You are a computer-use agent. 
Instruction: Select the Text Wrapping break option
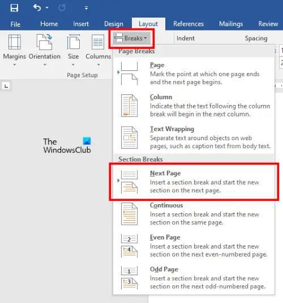tap(194, 137)
